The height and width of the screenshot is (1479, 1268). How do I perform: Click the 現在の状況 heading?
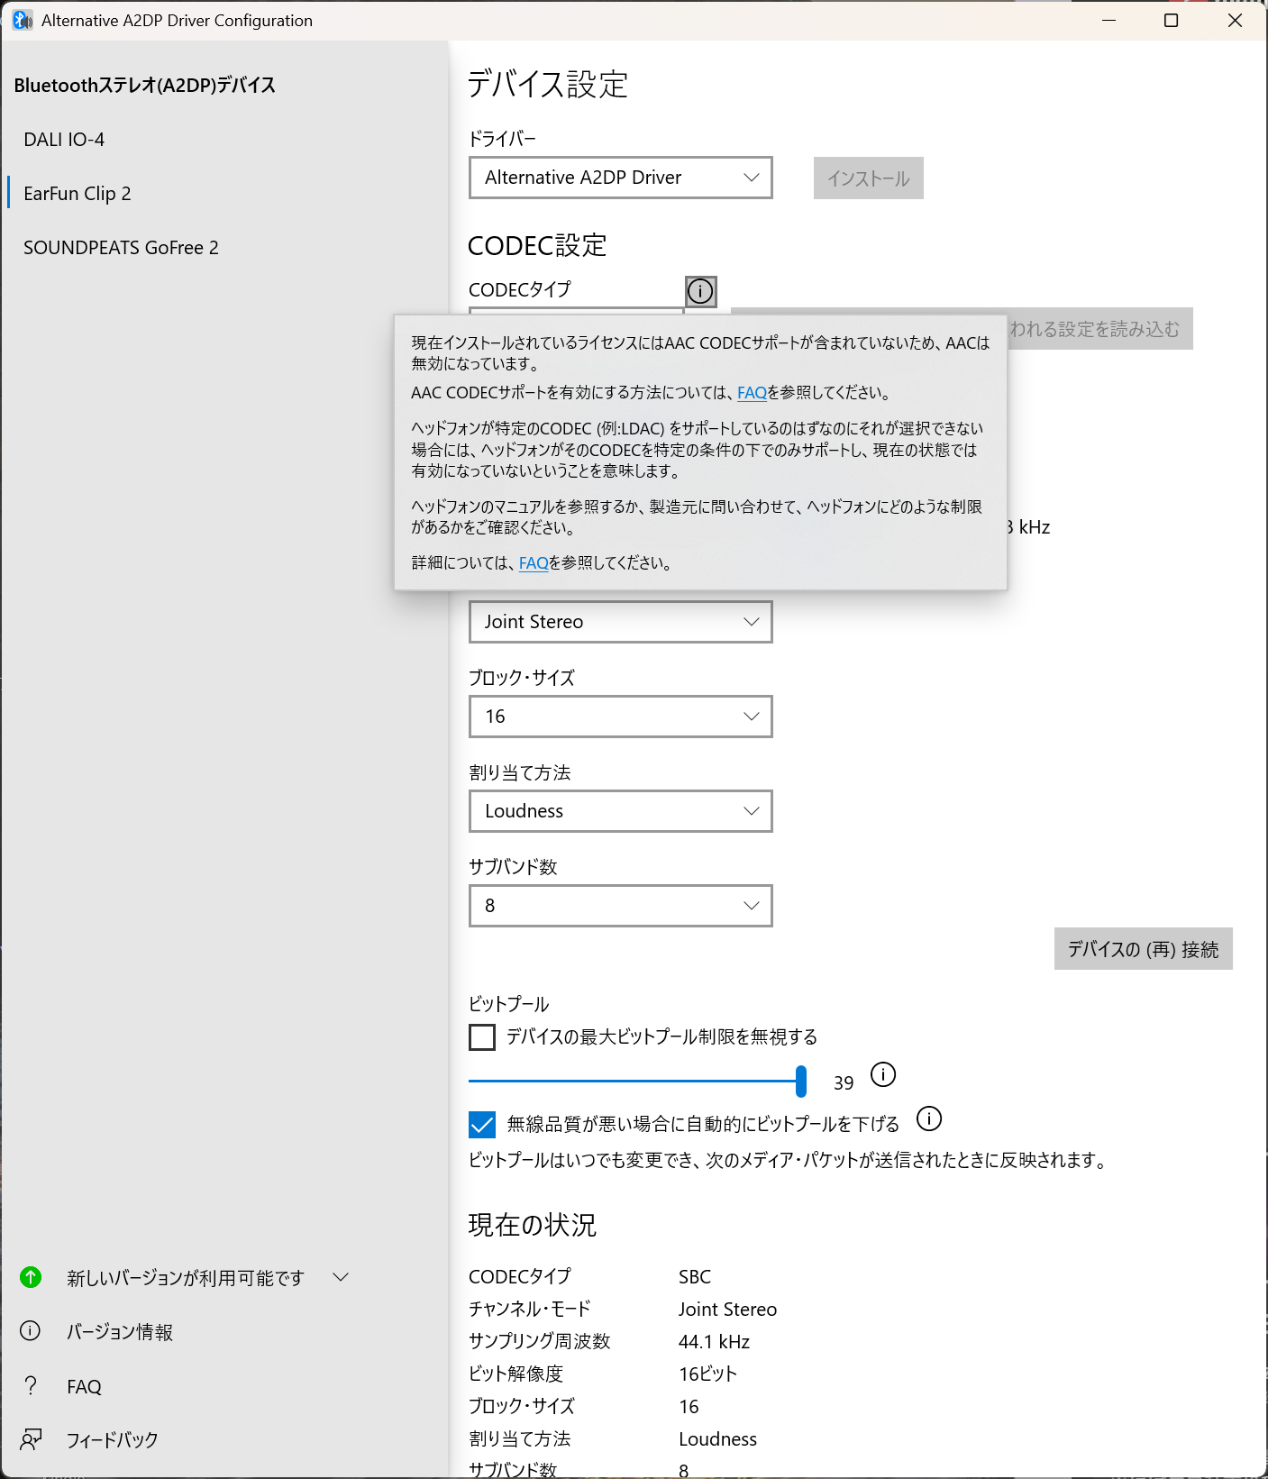point(532,1226)
